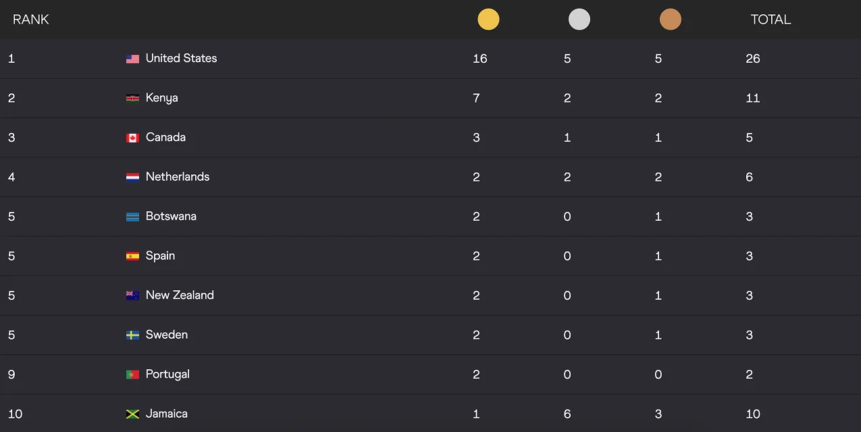Click Jamaica's total medal count of 10
The width and height of the screenshot is (861, 432).
tap(753, 414)
